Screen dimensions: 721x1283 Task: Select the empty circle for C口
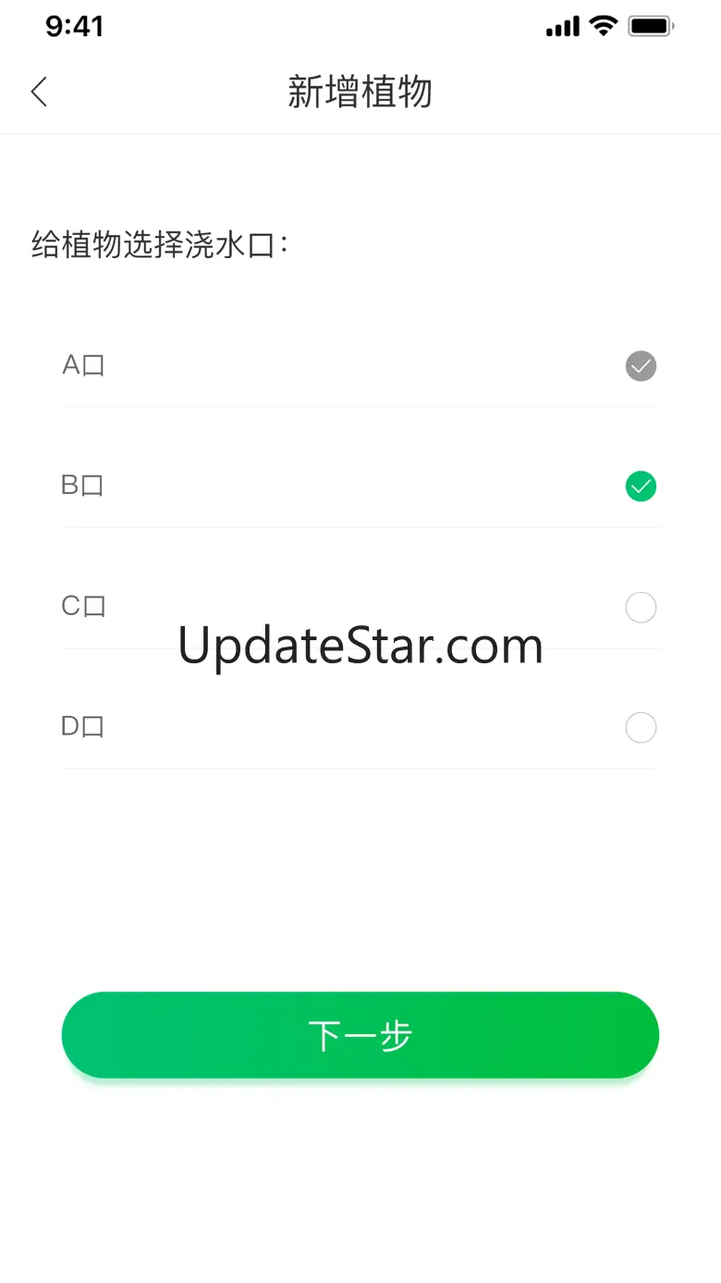coord(641,608)
